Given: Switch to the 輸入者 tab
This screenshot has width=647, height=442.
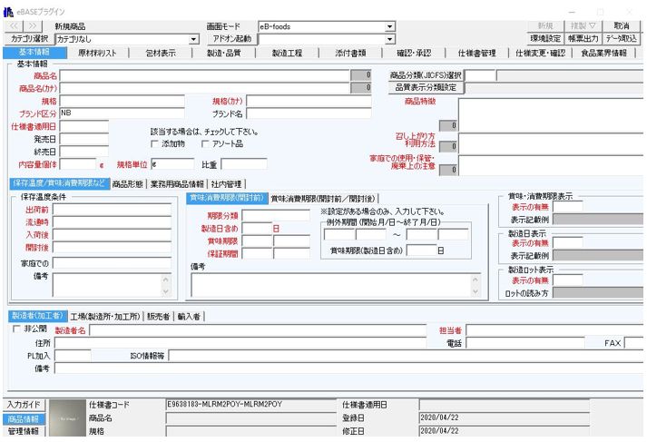Looking at the screenshot, I should 189,317.
